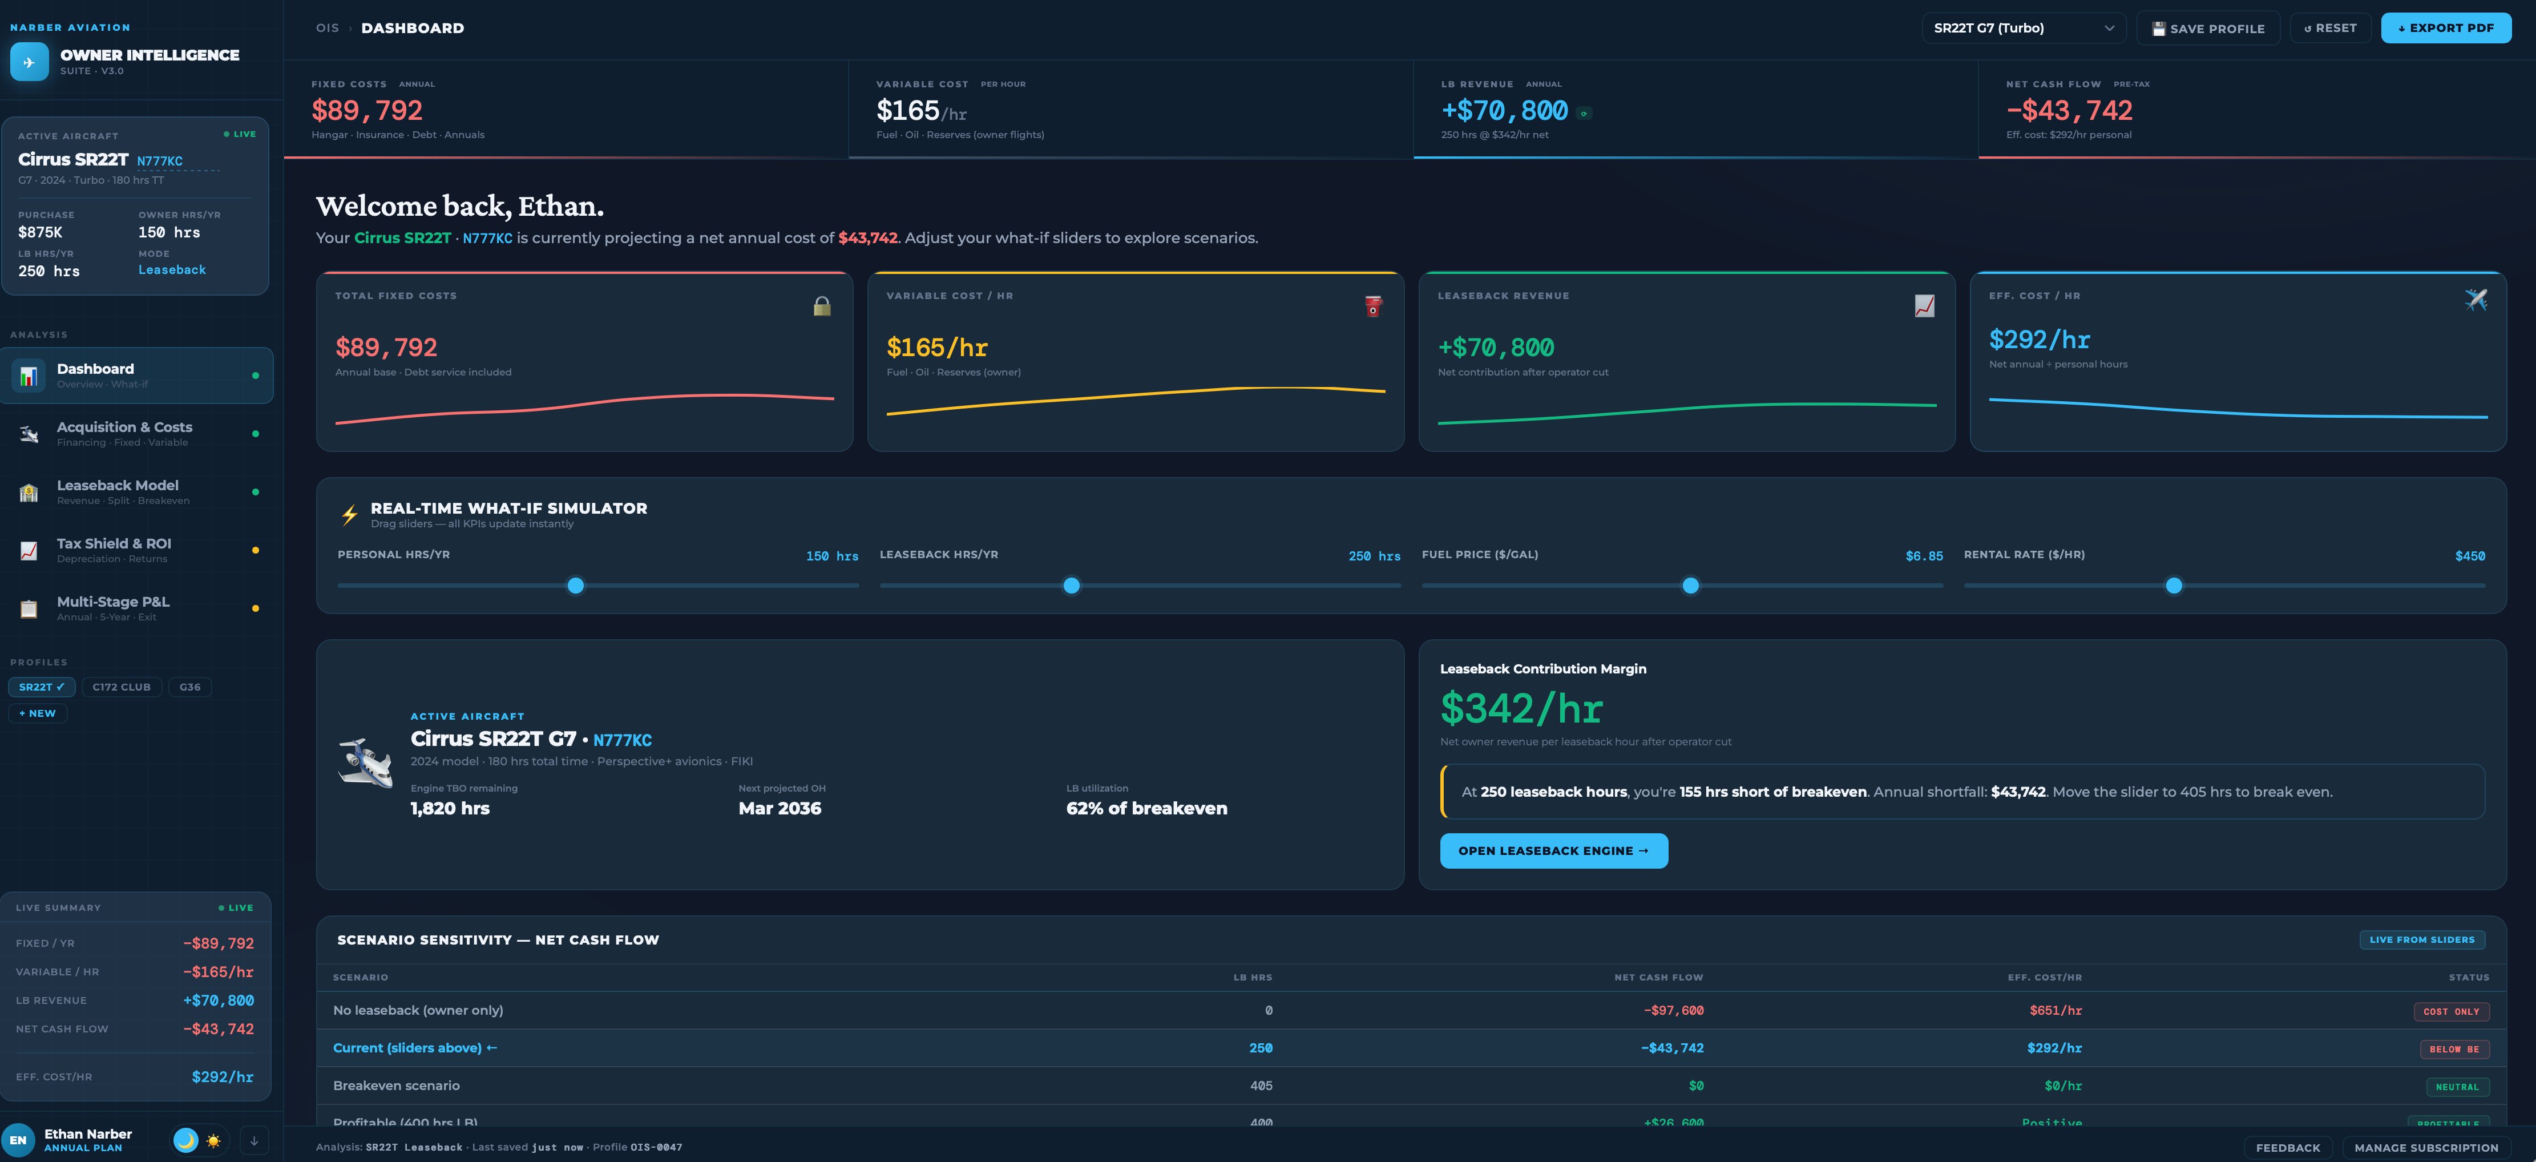Click the $342/hr contribution margin value

coord(1521,708)
